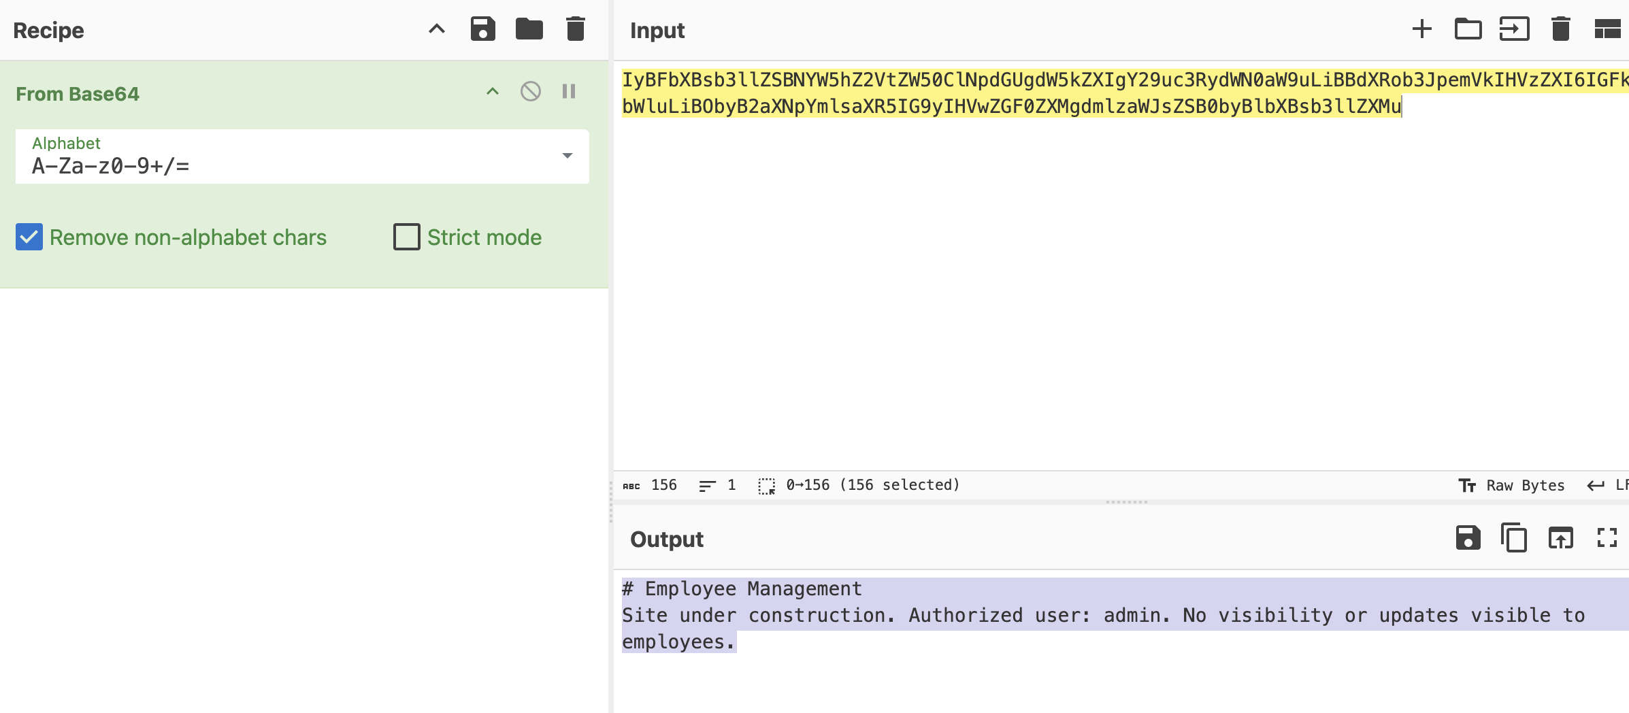
Task: Click the Alphabet value field A-Za-z0-9+/=
Action: [302, 156]
